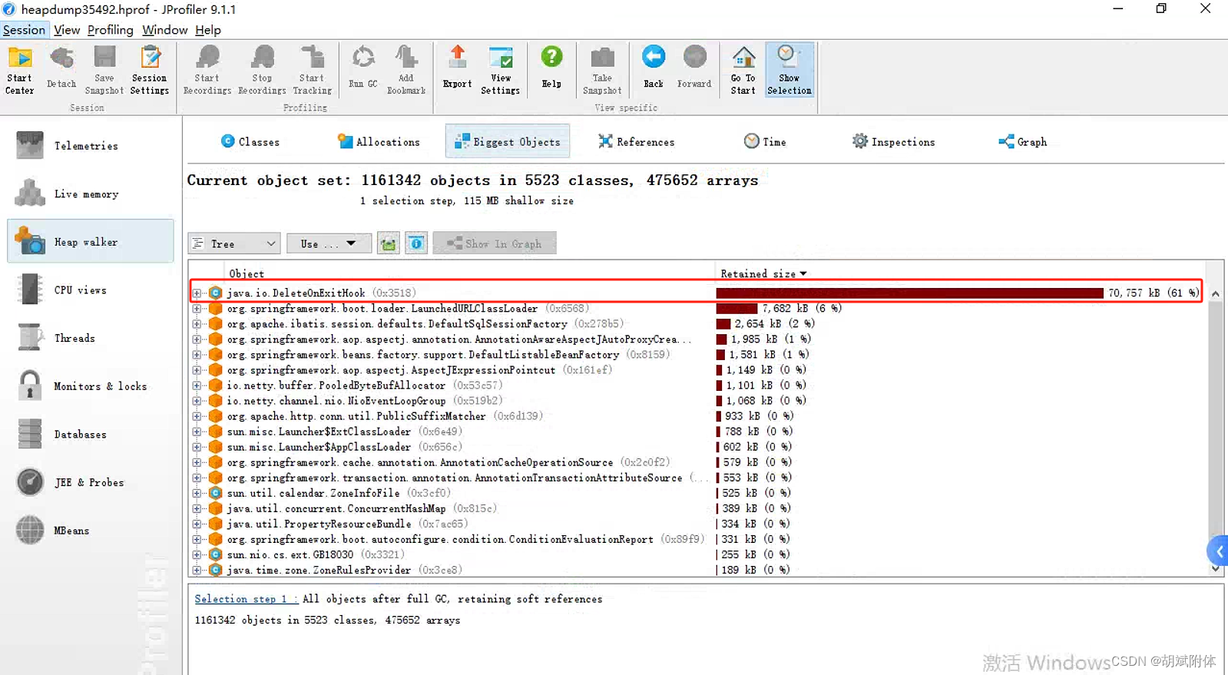1228x675 pixels.
Task: Click the Save Snapshot icon
Action: (104, 70)
